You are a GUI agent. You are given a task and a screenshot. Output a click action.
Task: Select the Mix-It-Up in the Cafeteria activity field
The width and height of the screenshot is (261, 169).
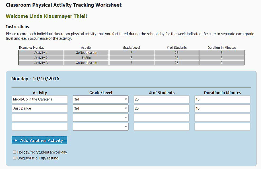[40, 99]
